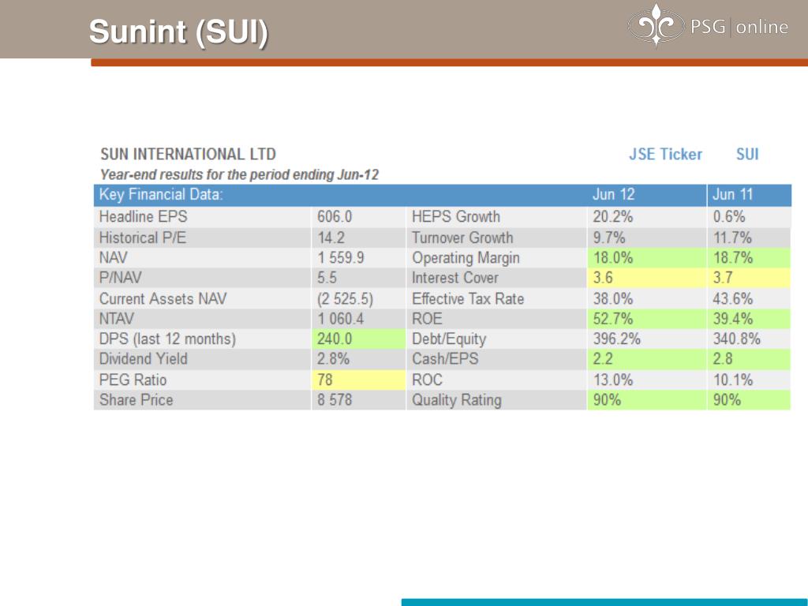
Task: Select the 'Year-end results for the period ending Jun-12' line
Action: [239, 174]
